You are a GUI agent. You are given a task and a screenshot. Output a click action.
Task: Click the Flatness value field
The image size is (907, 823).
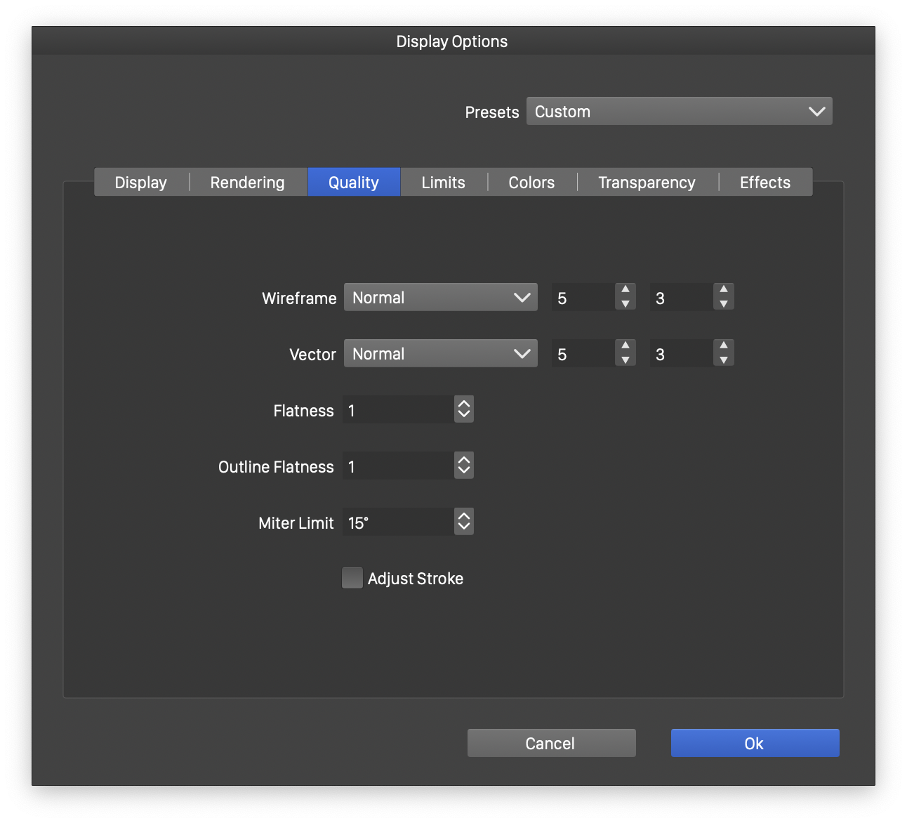click(397, 410)
